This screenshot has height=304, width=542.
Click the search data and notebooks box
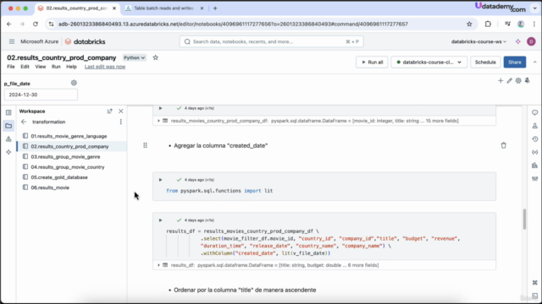271,41
